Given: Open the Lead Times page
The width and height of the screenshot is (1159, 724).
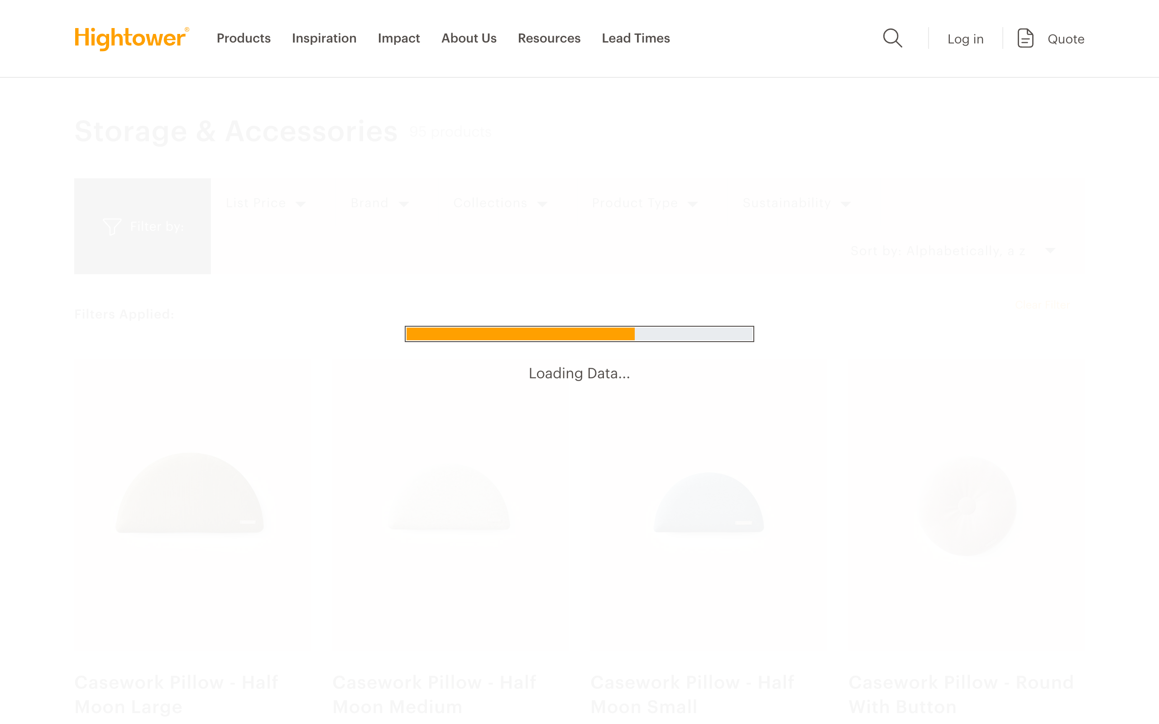Looking at the screenshot, I should click(636, 38).
